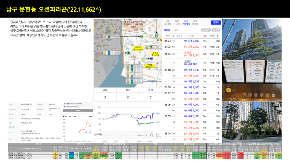Click the green 5.11 map marker

coord(128,53)
